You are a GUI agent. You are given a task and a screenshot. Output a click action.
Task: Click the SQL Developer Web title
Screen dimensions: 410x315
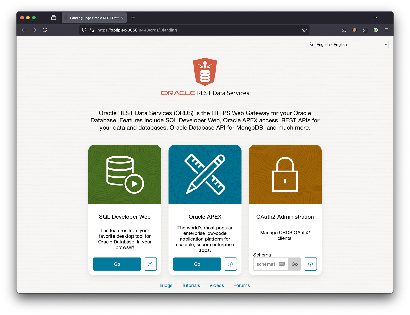[x=125, y=217]
